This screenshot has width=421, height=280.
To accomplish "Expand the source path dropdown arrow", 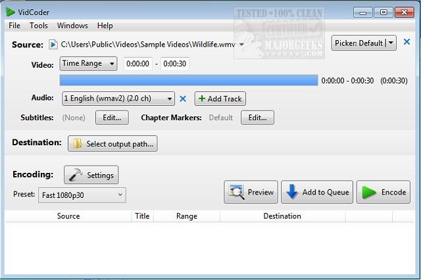I will [x=241, y=45].
